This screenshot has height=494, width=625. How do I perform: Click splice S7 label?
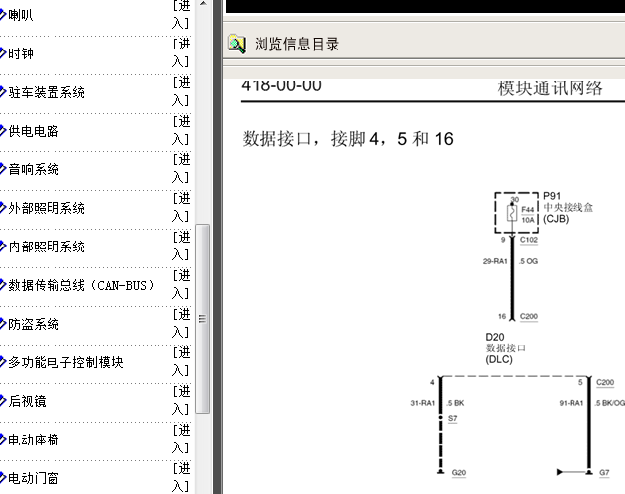452,419
